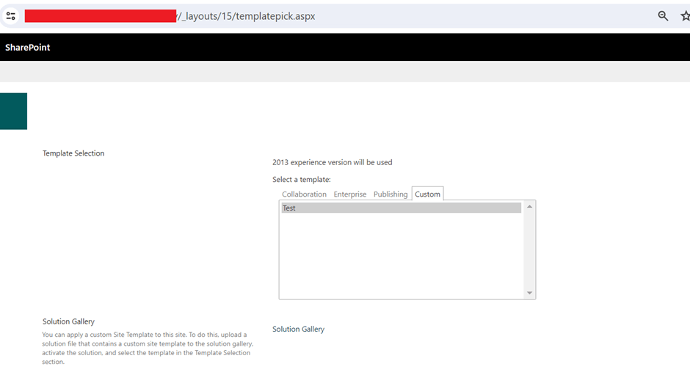Screen dimensions: 690x375
Task: Click the template list scroll down arrow
Action: coord(529,293)
